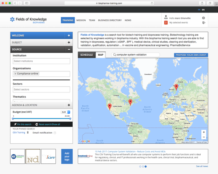Click the logout icon beside My selected events
The image size is (218, 174).
click(x=204, y=23)
